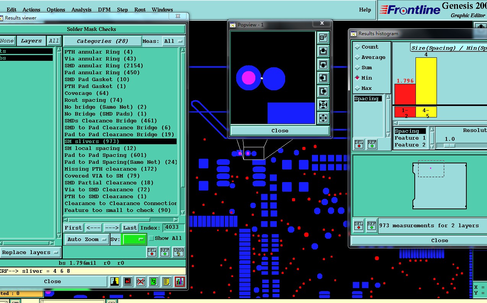The width and height of the screenshot is (487, 303).
Task: Go to next result with right arrow button
Action: (112, 228)
